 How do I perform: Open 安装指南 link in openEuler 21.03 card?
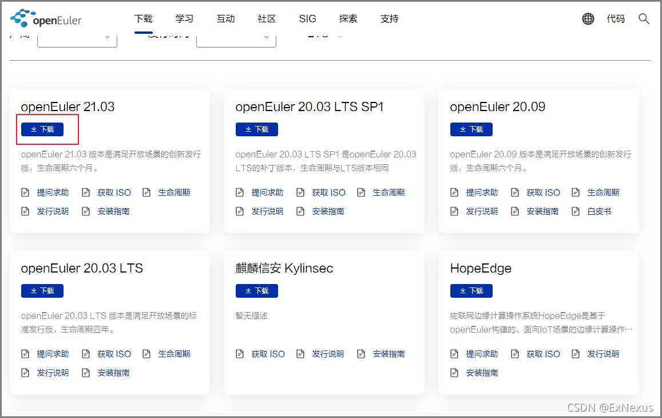click(113, 211)
